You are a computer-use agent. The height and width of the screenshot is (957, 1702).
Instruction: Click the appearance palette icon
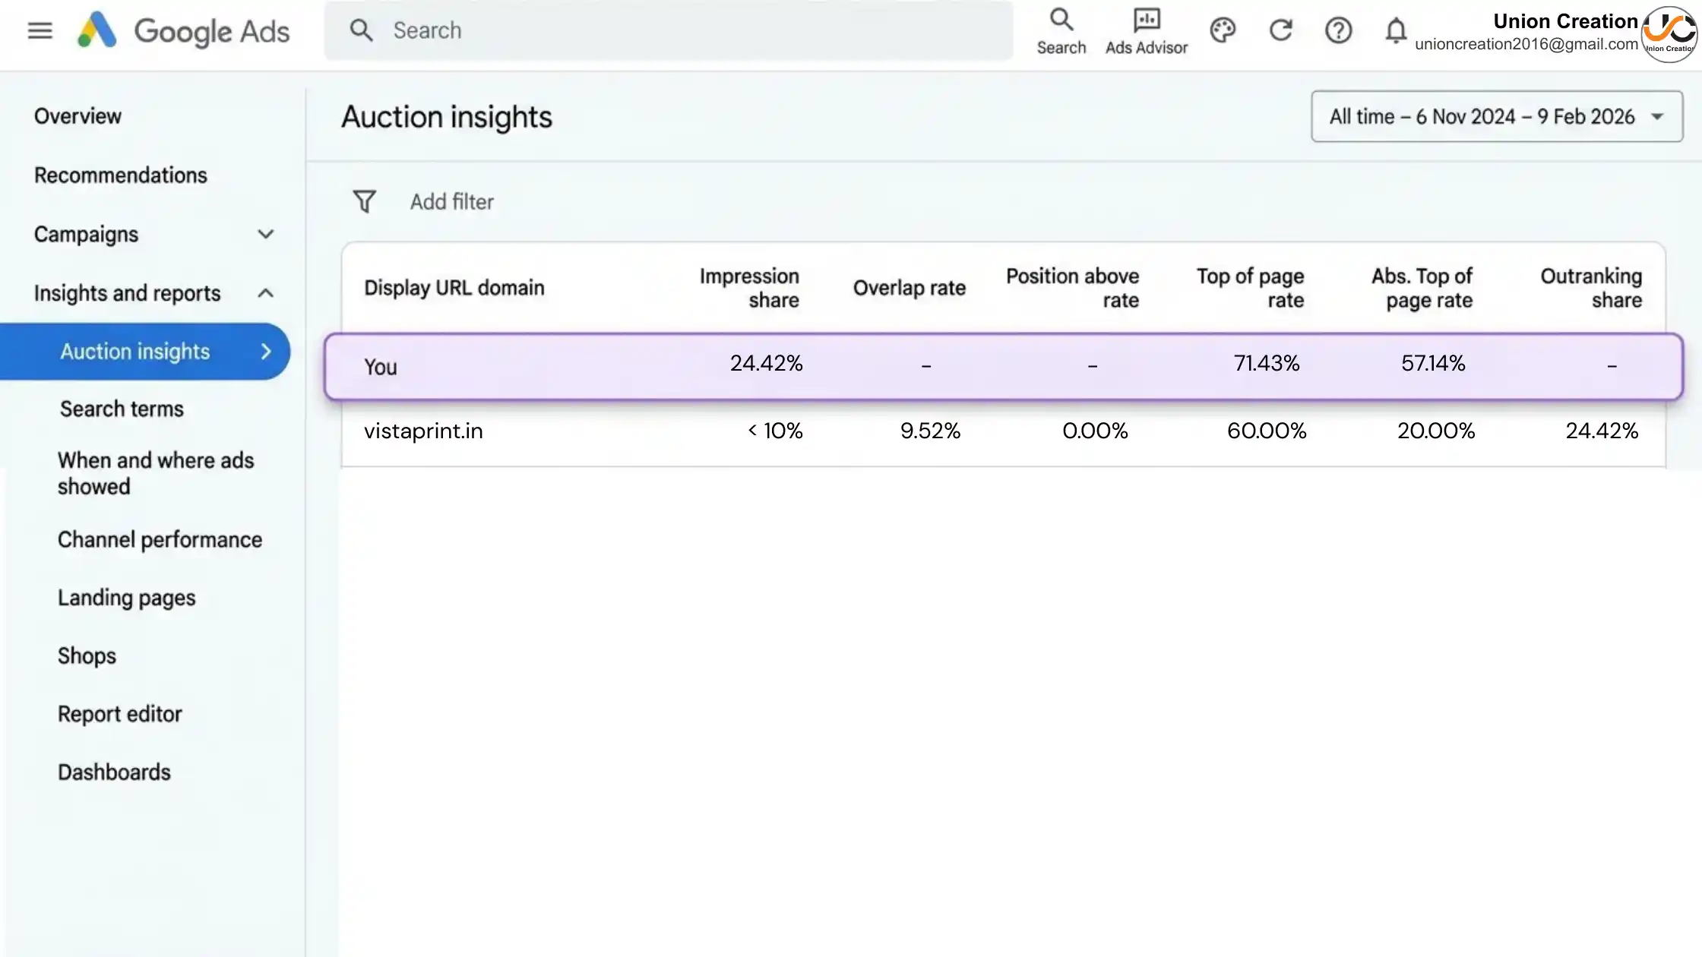coord(1223,31)
